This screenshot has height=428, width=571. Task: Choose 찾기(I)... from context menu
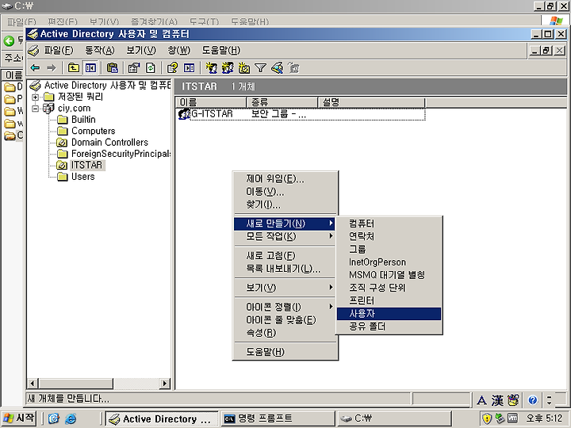coord(285,205)
